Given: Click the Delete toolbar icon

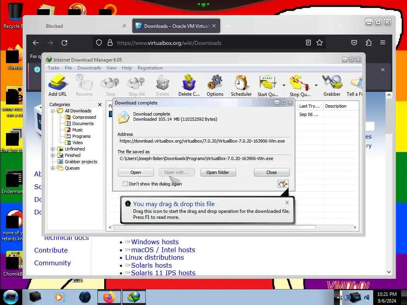Looking at the screenshot, I should coord(163,85).
